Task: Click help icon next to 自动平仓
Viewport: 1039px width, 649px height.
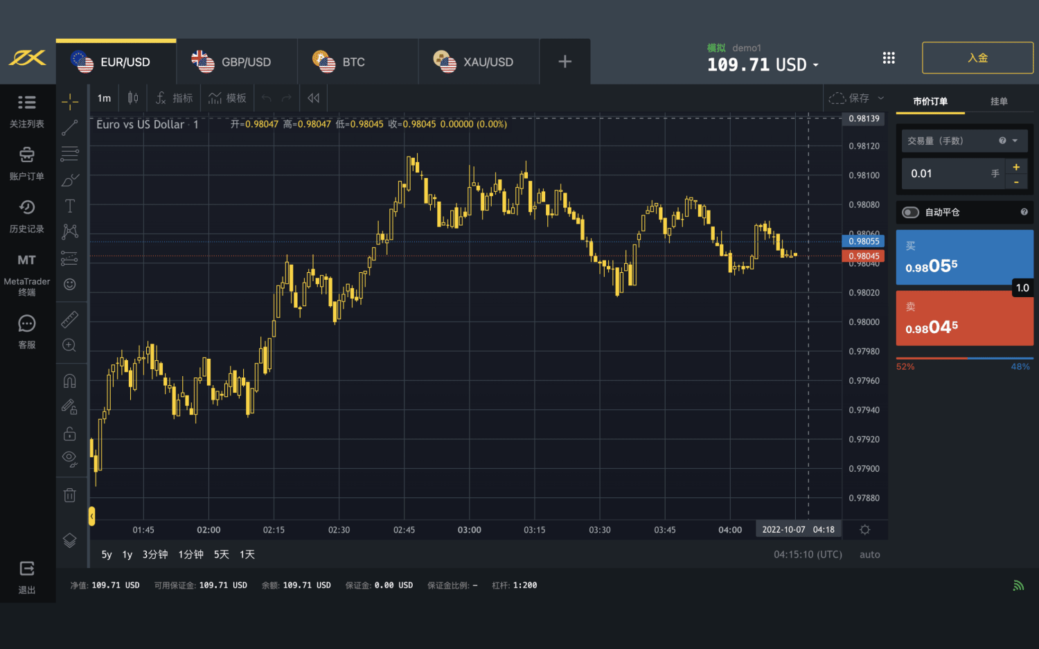Action: click(x=1024, y=212)
